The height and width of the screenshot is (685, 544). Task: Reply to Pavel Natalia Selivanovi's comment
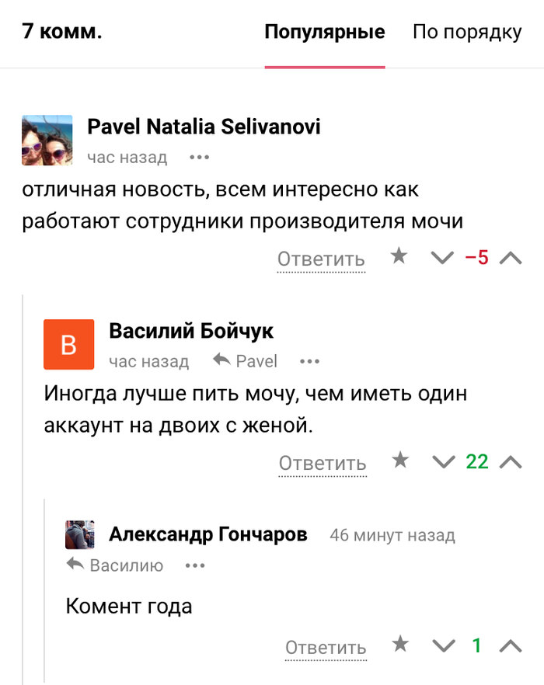click(x=321, y=259)
